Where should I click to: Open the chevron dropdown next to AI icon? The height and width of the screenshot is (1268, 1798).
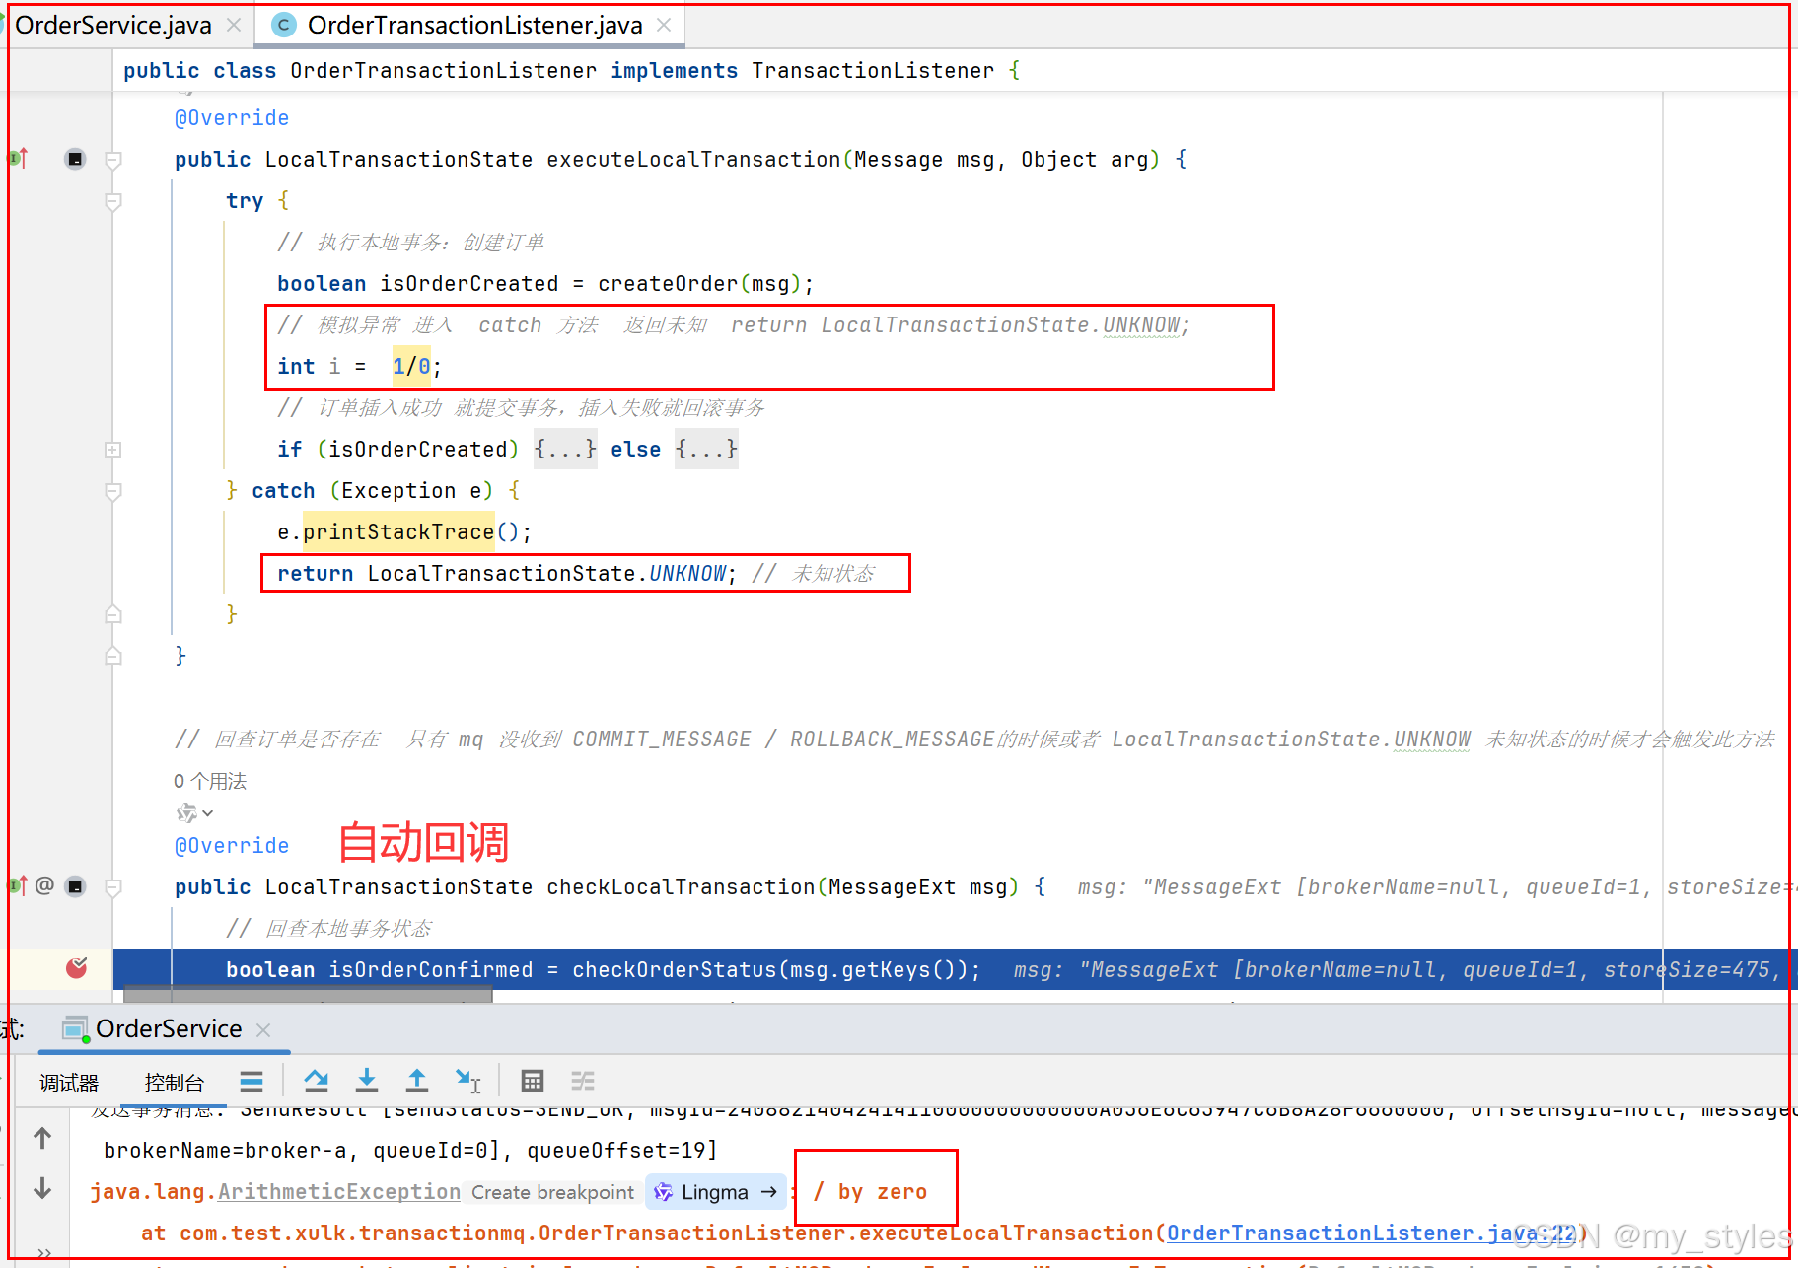[208, 813]
